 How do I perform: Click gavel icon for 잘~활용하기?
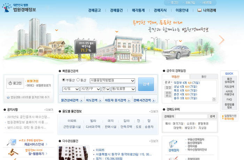pyautogui.click(x=13, y=152)
